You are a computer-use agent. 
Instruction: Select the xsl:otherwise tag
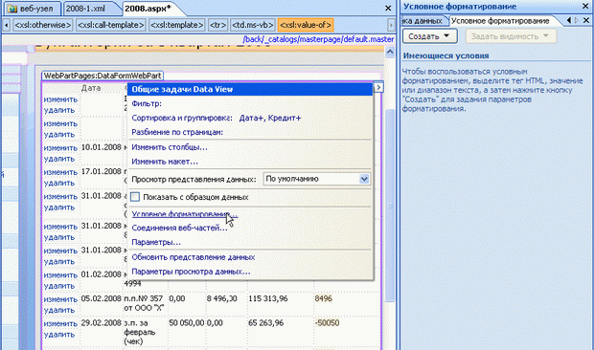tap(43, 25)
